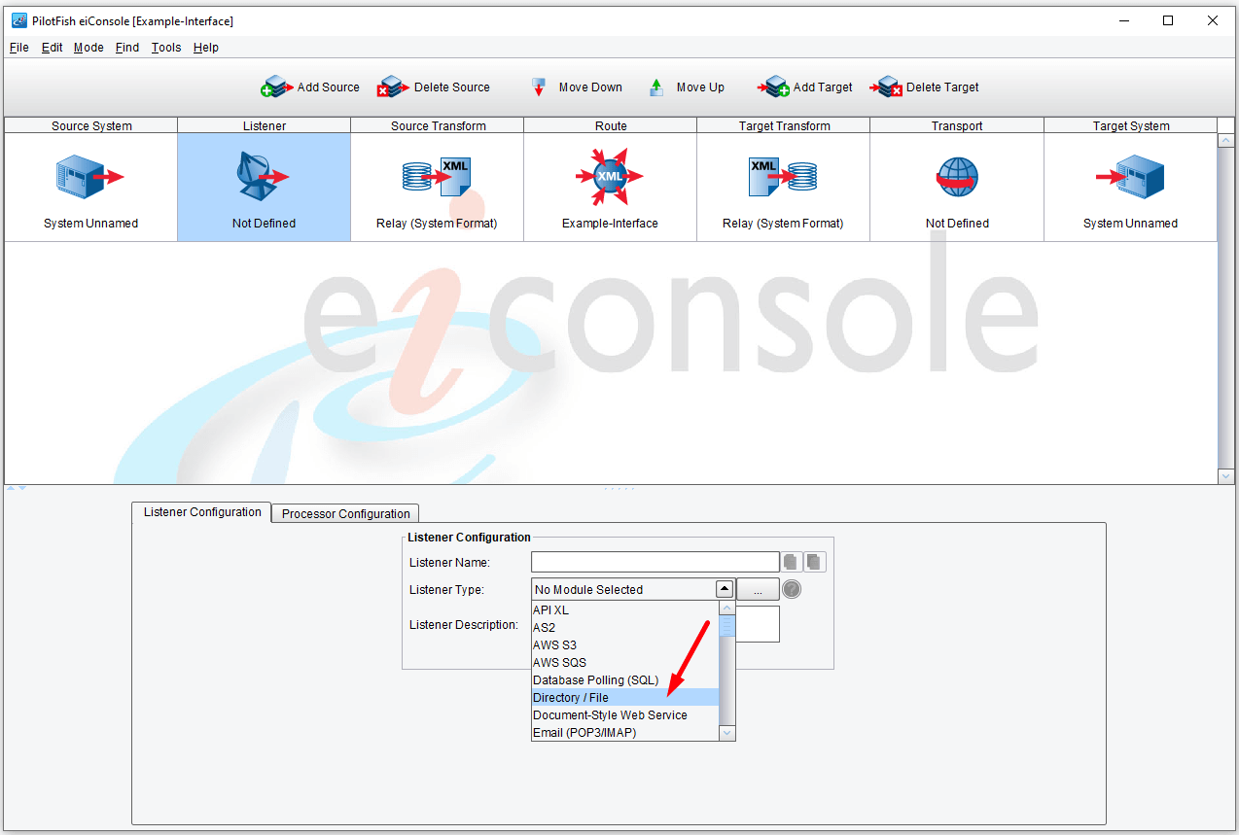The width and height of the screenshot is (1239, 835).
Task: Click the stage grid scroll-up arrow
Action: (x=1226, y=141)
